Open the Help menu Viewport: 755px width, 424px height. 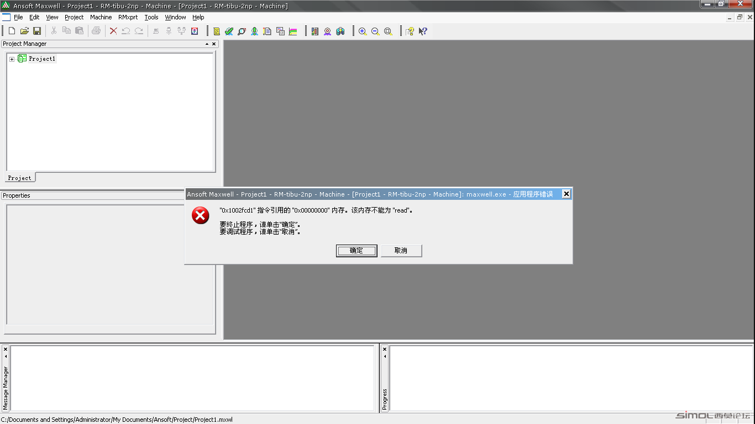198,17
